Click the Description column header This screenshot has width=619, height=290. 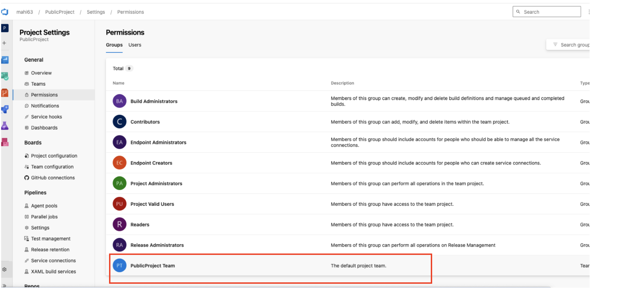coord(342,83)
